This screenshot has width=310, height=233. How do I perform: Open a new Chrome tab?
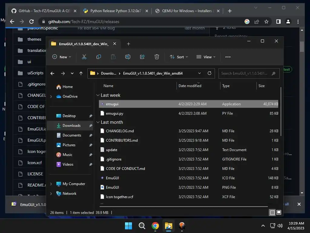[229, 11]
